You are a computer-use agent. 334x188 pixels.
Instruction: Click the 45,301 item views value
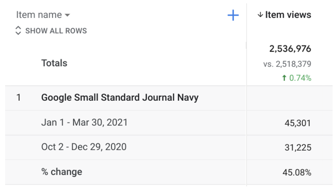point(298,123)
